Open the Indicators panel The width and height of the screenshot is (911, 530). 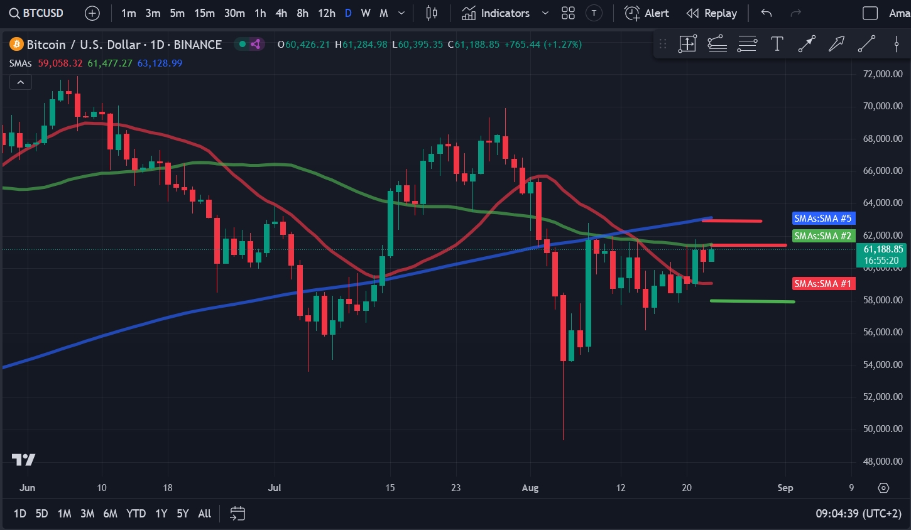pos(496,13)
